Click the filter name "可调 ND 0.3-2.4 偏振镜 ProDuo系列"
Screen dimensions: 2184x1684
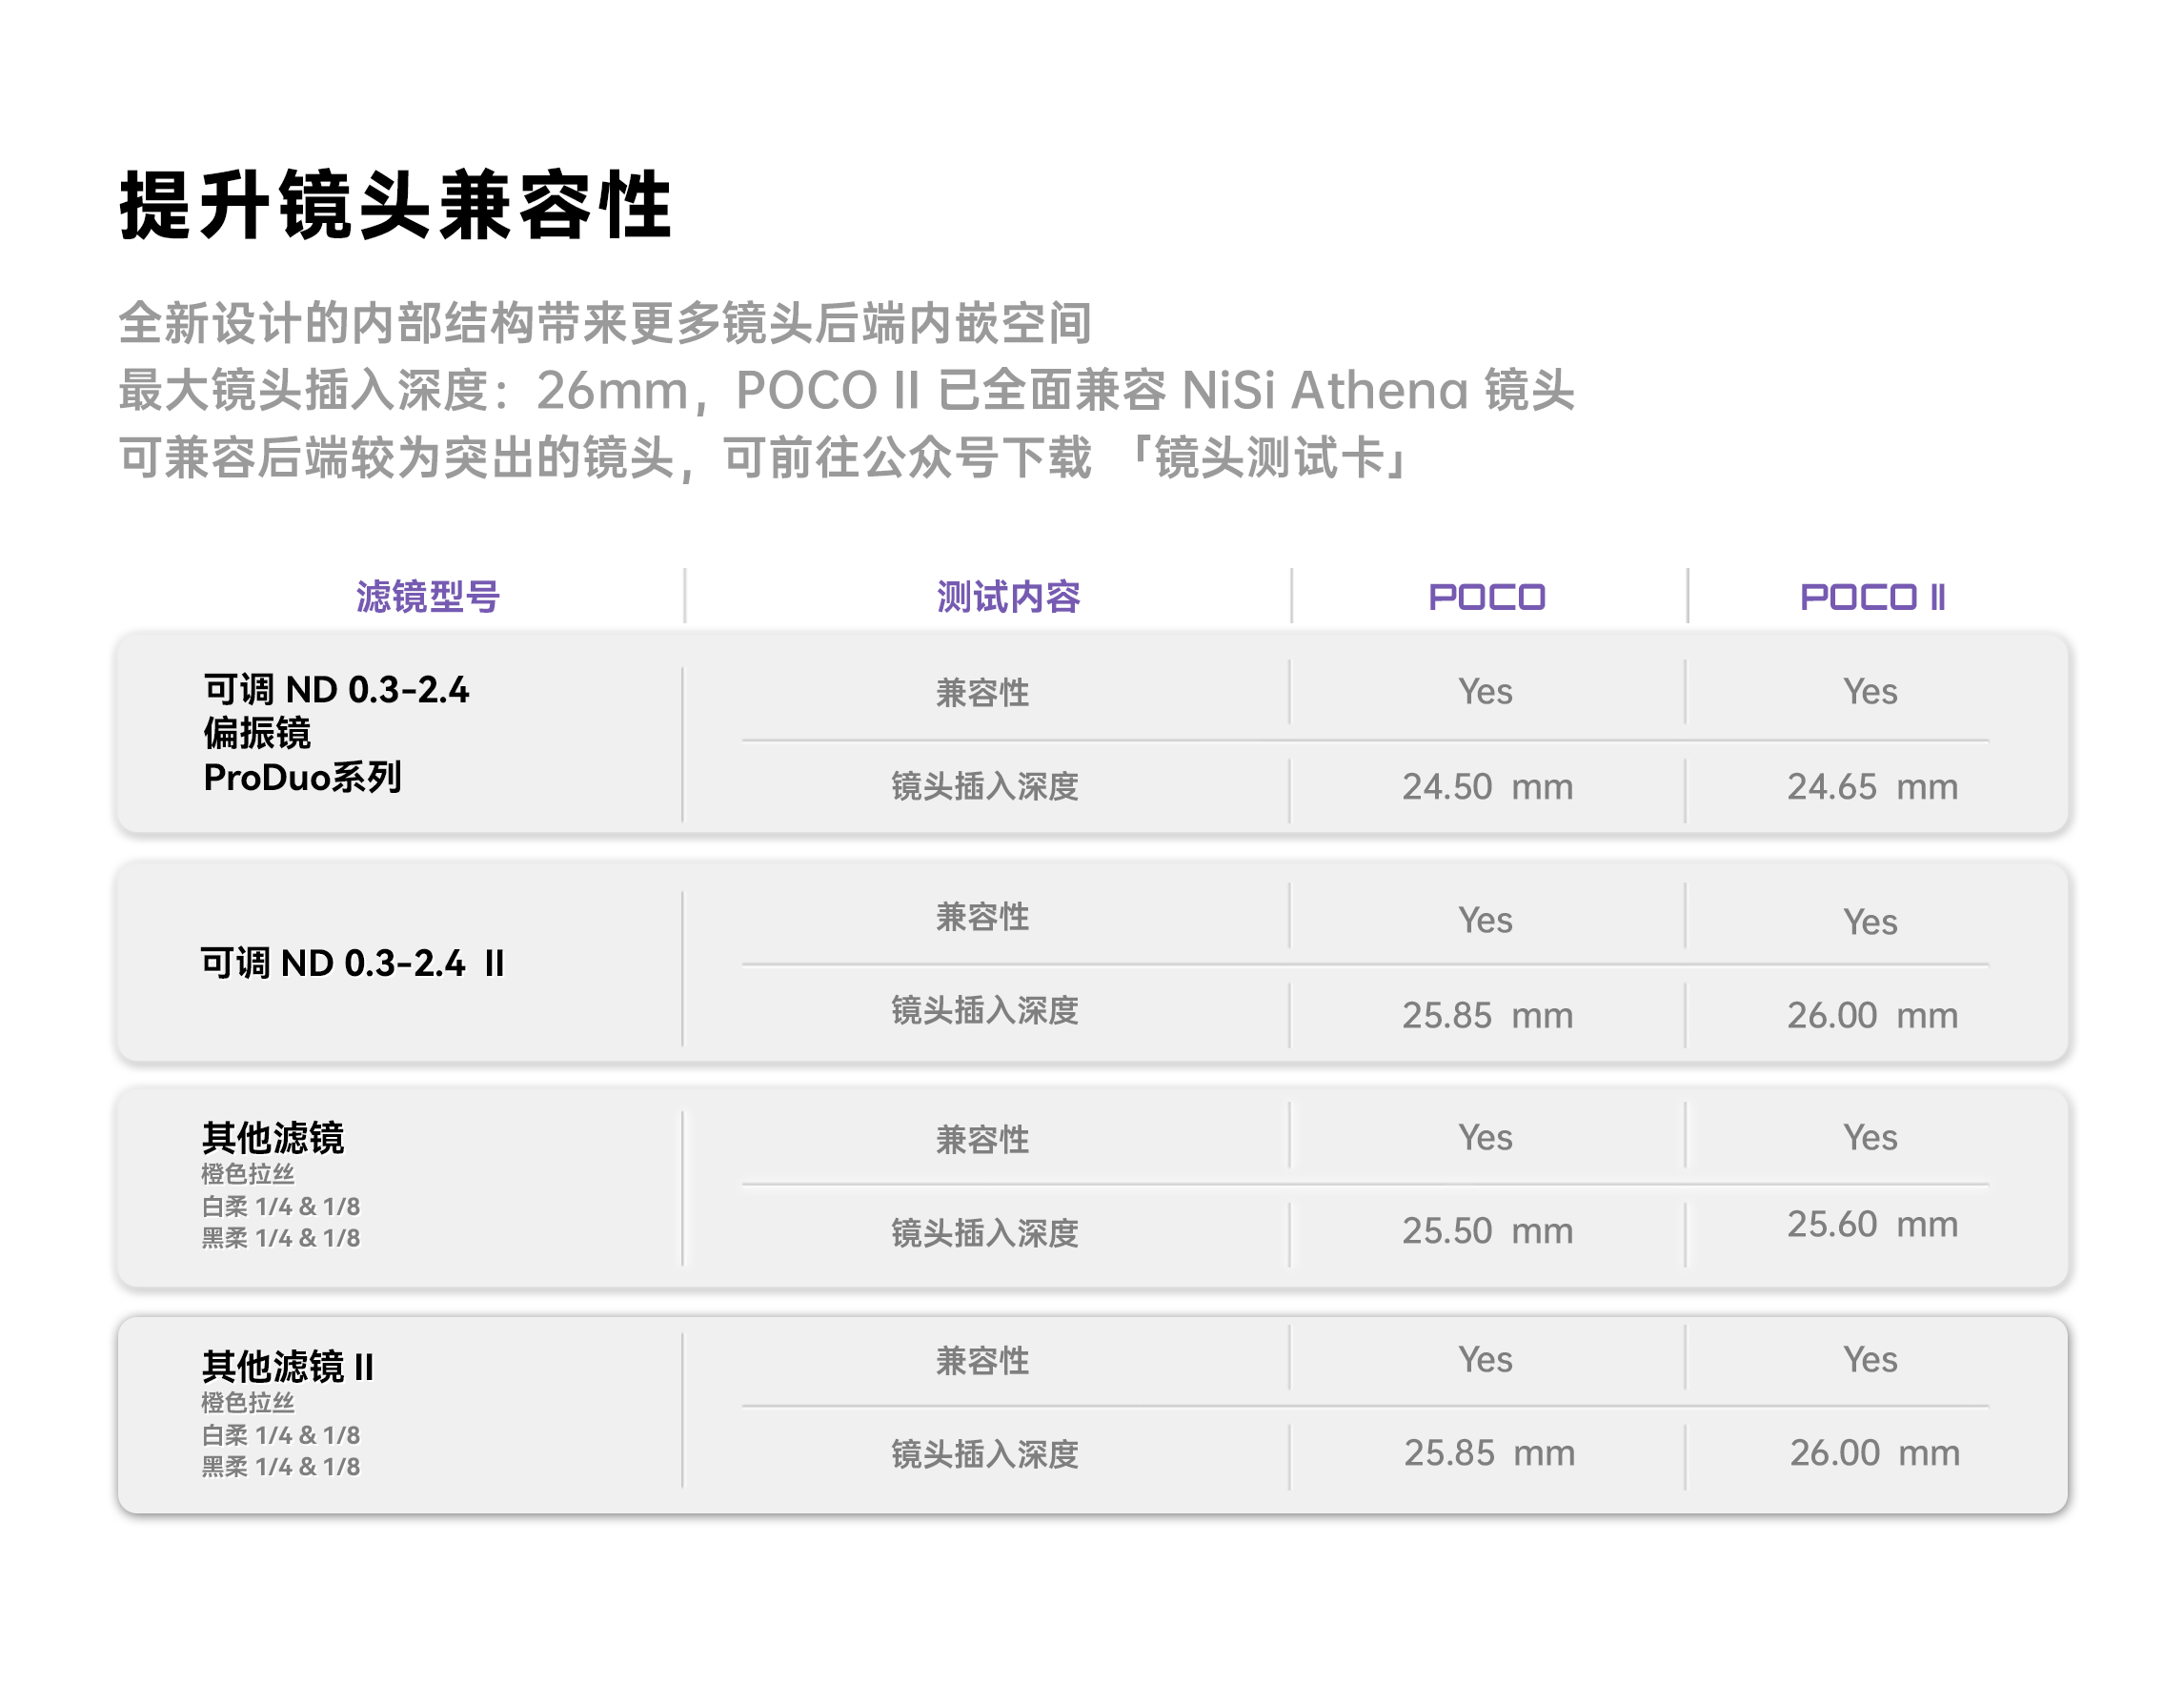pyautogui.click(x=336, y=733)
